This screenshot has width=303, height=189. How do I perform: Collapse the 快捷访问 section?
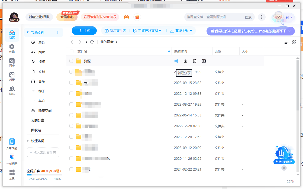(28, 141)
